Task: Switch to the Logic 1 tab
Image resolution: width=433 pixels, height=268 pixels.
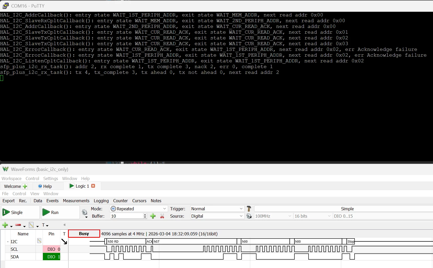Action: (82, 186)
